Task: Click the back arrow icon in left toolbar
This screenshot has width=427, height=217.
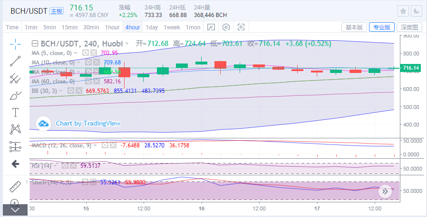Action: coord(15,164)
